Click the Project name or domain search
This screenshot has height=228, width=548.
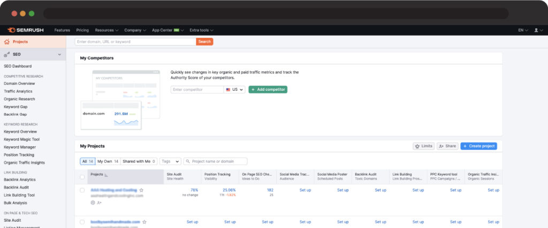(215, 161)
